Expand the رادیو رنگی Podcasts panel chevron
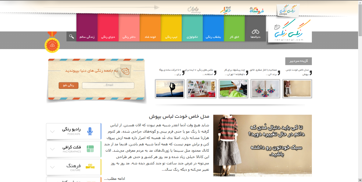Viewport: 362px width, 182px height. 52,132
